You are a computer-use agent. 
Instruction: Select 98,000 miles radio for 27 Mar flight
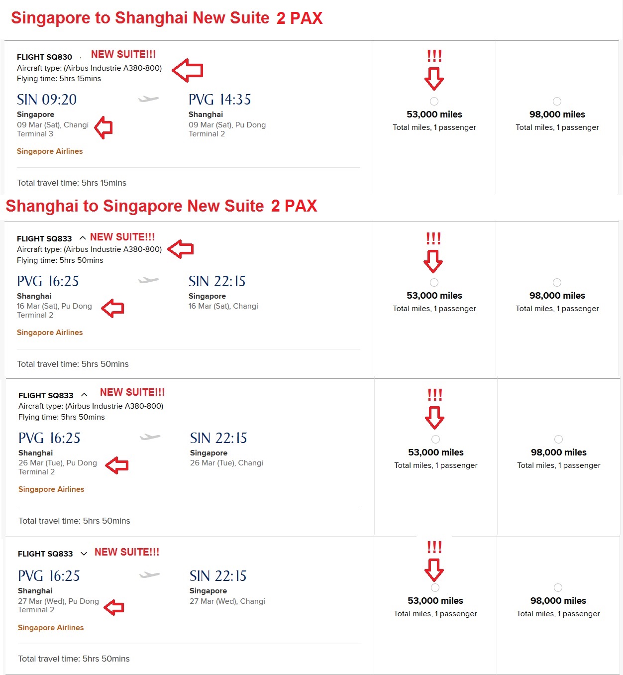click(558, 588)
